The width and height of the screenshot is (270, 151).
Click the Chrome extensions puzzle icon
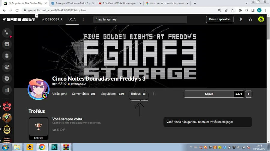click(240, 10)
